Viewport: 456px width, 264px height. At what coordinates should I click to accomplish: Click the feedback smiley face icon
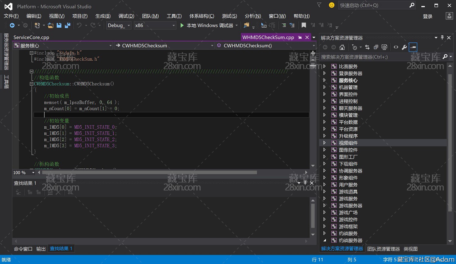(x=332, y=5)
